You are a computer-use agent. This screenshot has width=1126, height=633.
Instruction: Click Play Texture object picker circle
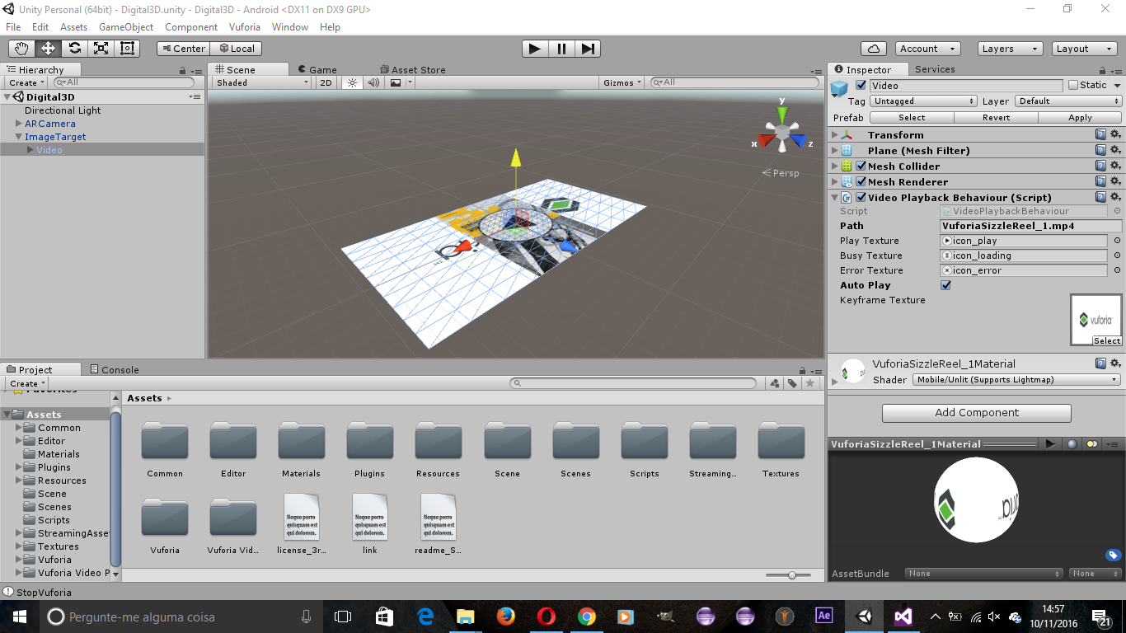point(1117,241)
